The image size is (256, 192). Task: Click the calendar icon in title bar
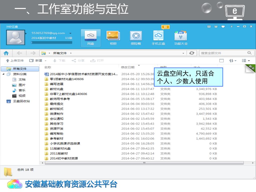[209, 26]
